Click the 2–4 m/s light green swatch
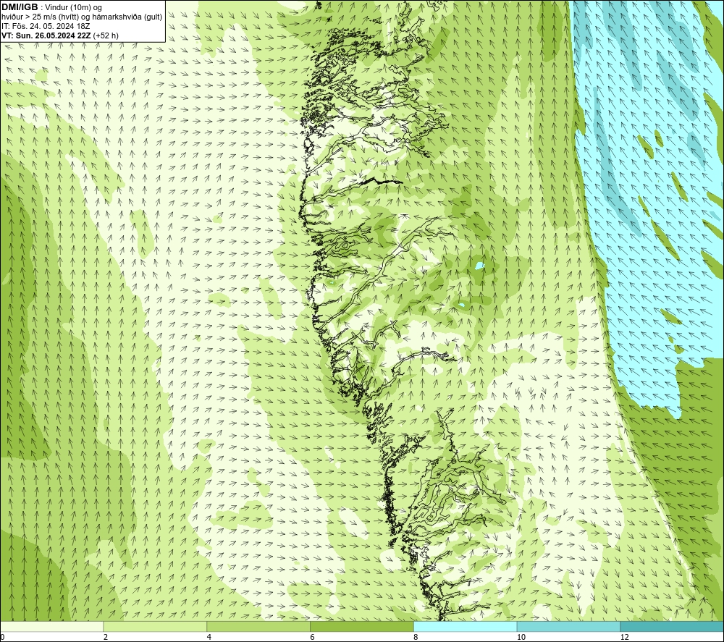 coord(155,626)
